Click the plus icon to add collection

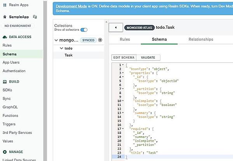pos(100,40)
